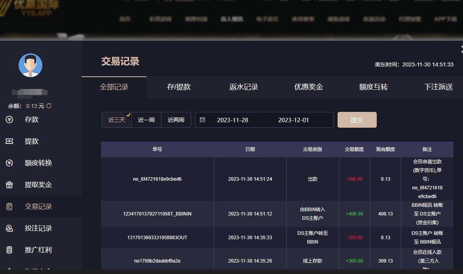Click the 交易类别 column header
Screen dimensions: 463x274
click(x=312, y=149)
